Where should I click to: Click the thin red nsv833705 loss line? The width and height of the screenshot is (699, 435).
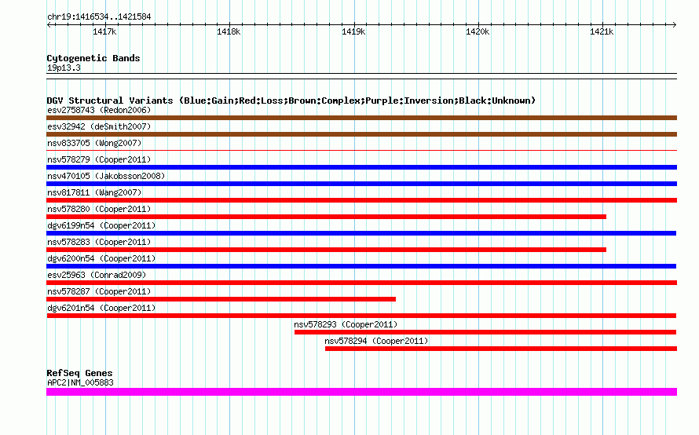361,151
